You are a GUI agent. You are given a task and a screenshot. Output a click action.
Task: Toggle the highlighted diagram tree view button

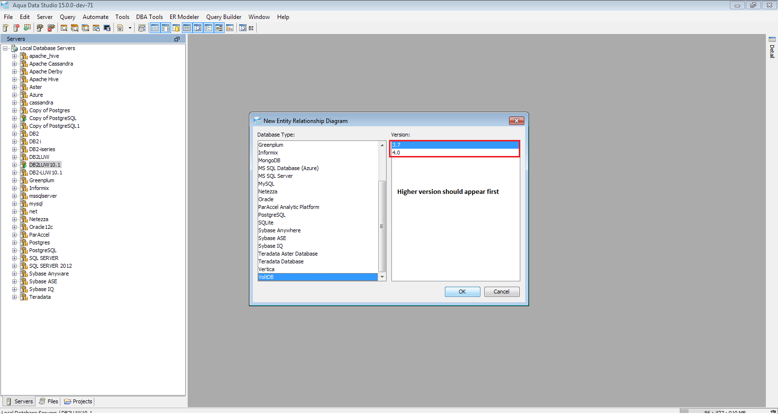coord(219,28)
